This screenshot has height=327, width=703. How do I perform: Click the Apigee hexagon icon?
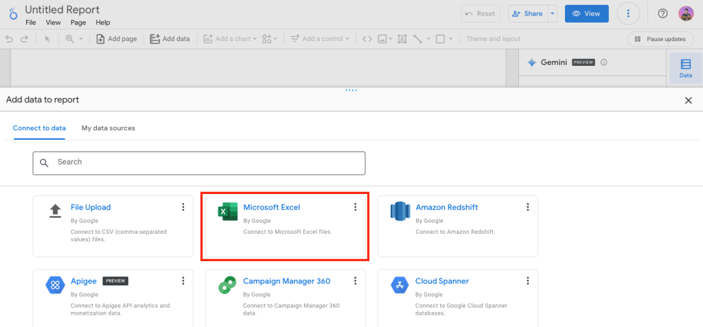(x=55, y=285)
